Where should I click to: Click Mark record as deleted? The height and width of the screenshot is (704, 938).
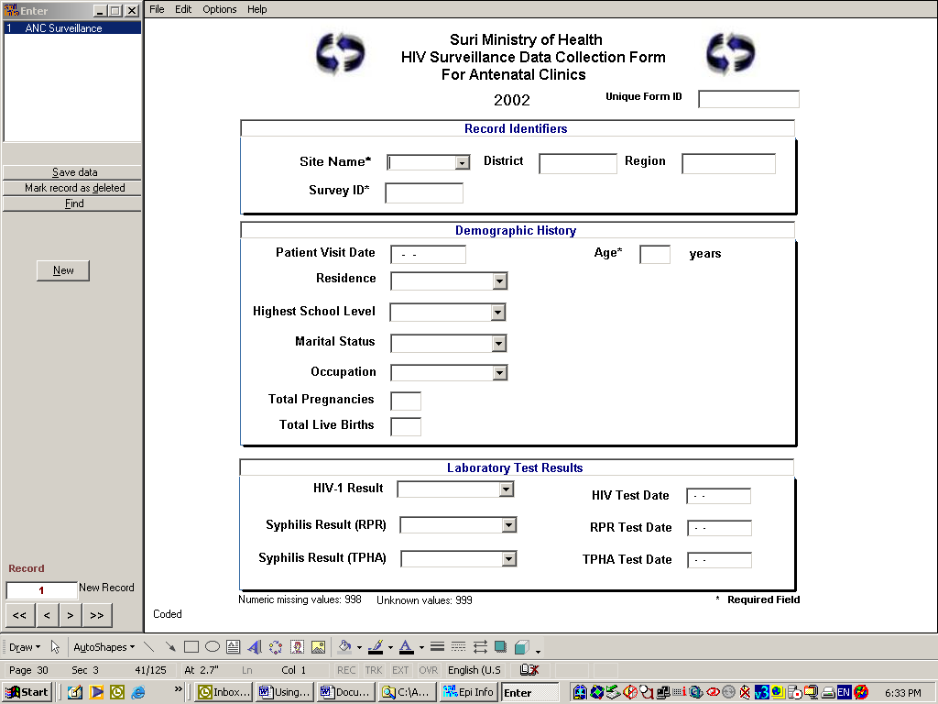tap(72, 188)
